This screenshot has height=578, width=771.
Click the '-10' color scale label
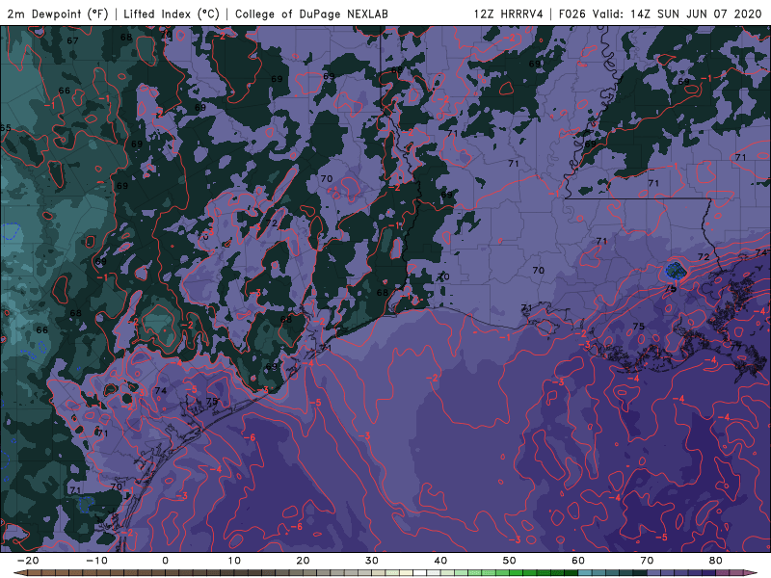(x=96, y=561)
